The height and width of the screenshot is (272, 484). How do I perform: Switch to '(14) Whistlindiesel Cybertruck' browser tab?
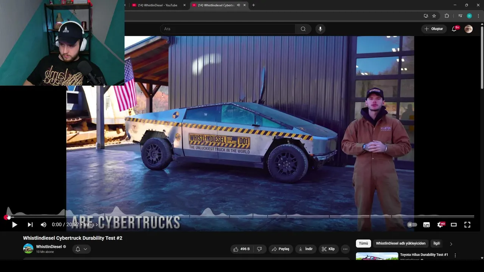point(216,5)
